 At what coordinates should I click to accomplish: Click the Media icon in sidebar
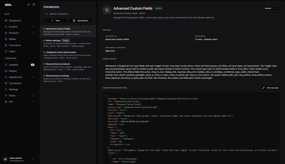coord(6,39)
